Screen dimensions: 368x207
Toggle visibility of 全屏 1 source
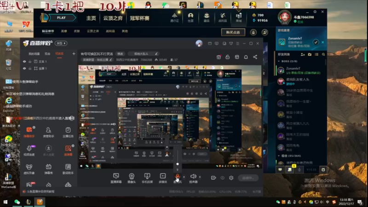[24, 68]
